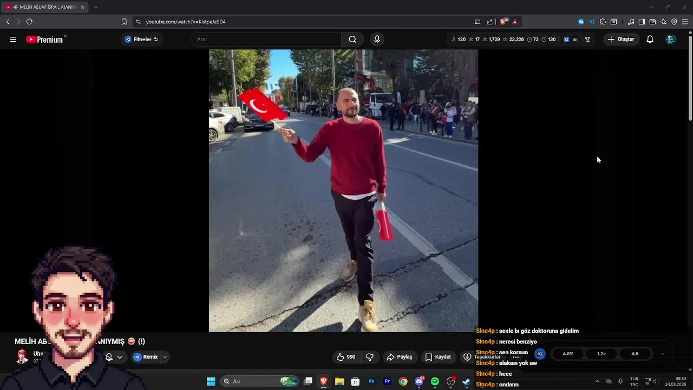Open Steam from taskbar
The image size is (693, 390).
pos(466,381)
